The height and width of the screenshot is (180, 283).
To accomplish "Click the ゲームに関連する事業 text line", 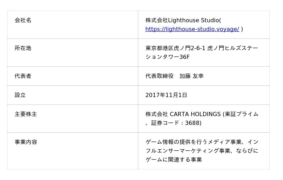I will tap(174, 160).
